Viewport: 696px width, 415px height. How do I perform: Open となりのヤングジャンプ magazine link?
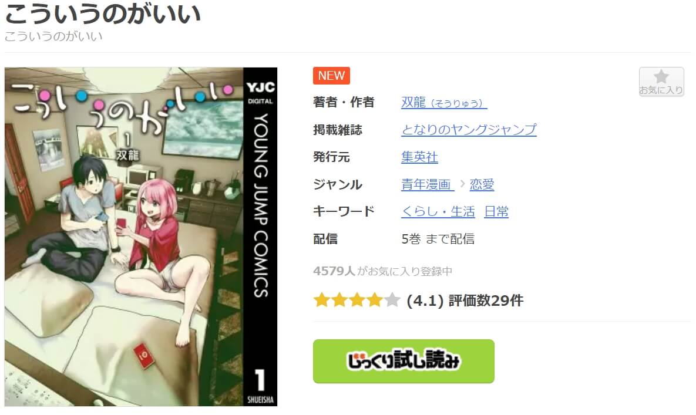469,130
